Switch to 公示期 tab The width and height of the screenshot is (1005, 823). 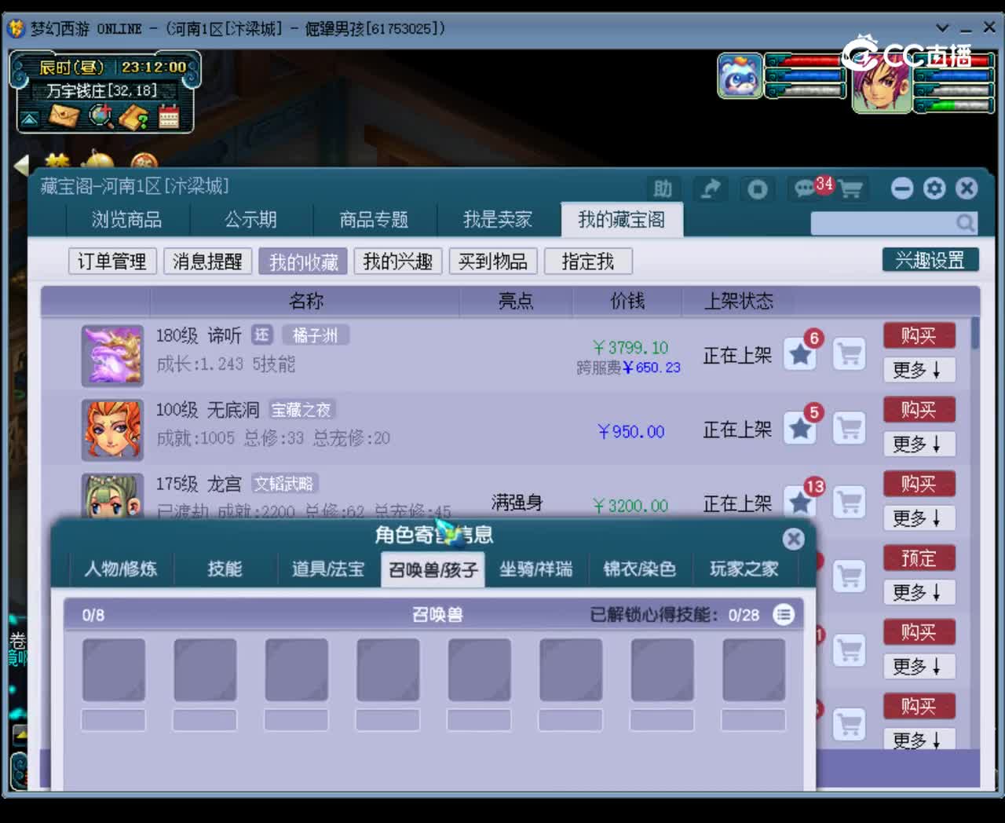[250, 220]
